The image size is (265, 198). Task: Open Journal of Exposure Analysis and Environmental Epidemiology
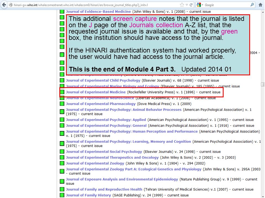point(122,179)
